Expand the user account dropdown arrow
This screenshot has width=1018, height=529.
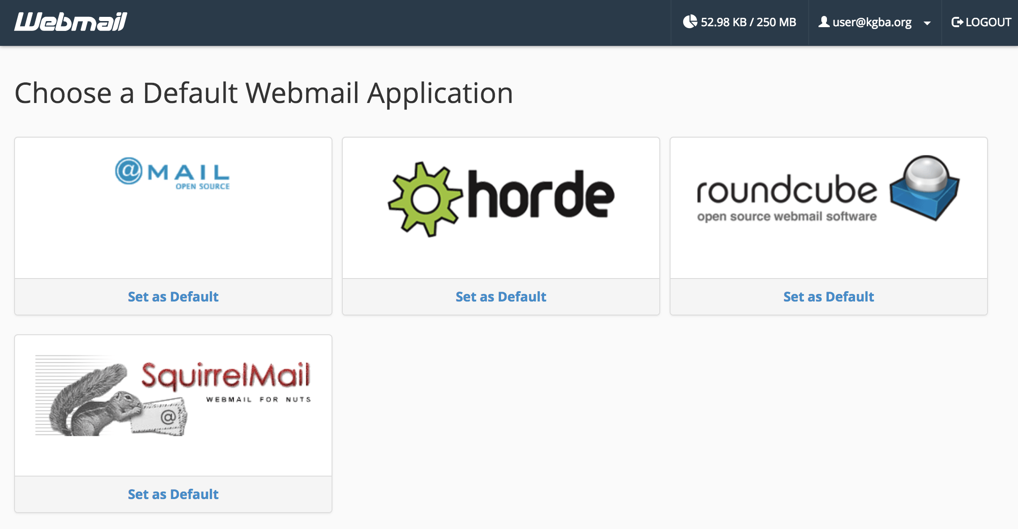[927, 23]
